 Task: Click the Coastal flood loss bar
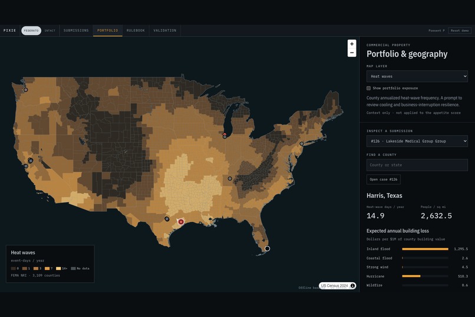[x=425, y=258]
